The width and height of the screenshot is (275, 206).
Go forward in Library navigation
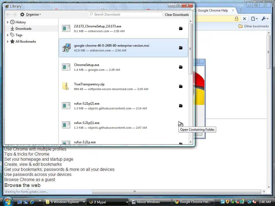coord(15,14)
